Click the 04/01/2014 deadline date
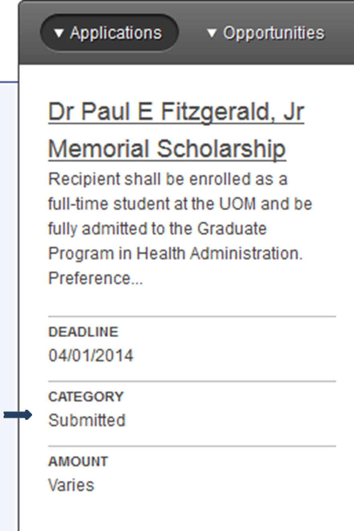 91,356
